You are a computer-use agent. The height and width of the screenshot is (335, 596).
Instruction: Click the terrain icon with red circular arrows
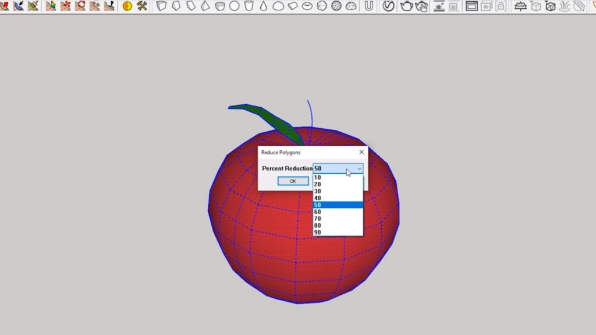(80, 6)
